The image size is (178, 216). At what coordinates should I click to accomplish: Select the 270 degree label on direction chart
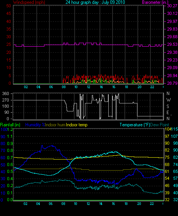[5, 100]
